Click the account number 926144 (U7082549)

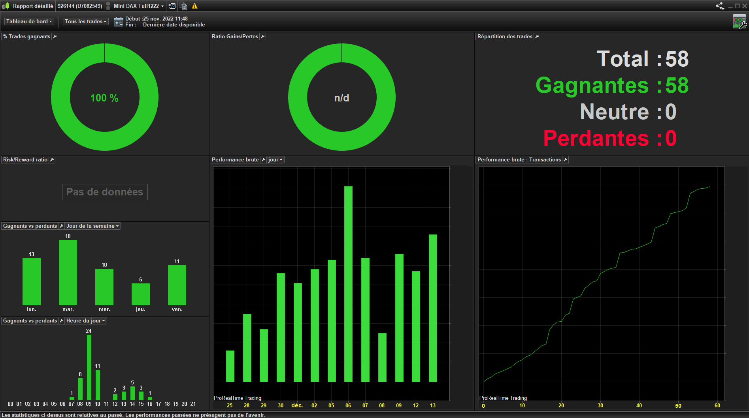(80, 6)
